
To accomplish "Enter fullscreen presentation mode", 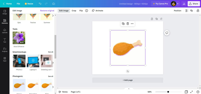I will pos(191,92).
